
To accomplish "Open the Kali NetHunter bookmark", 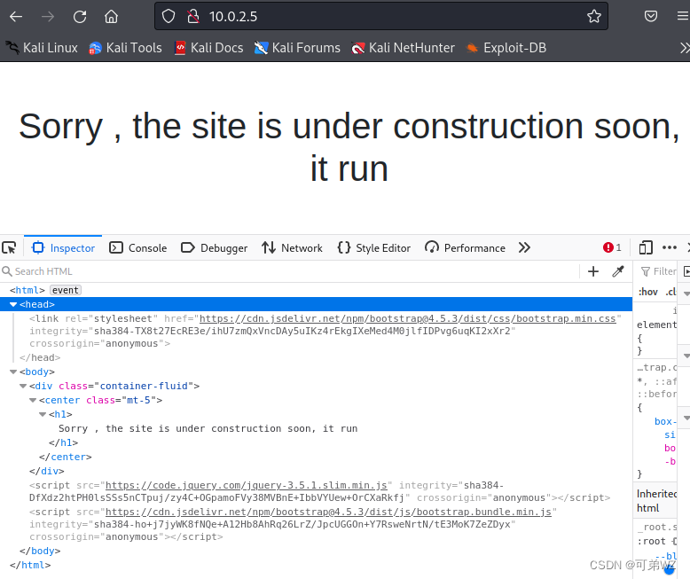I will pyautogui.click(x=403, y=48).
